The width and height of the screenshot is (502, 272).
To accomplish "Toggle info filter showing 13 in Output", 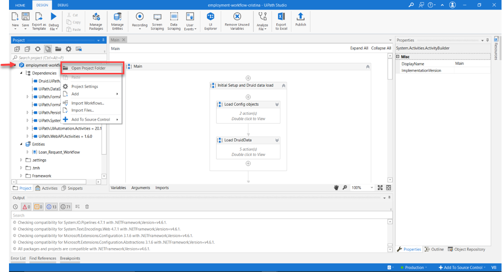I will 51,207.
